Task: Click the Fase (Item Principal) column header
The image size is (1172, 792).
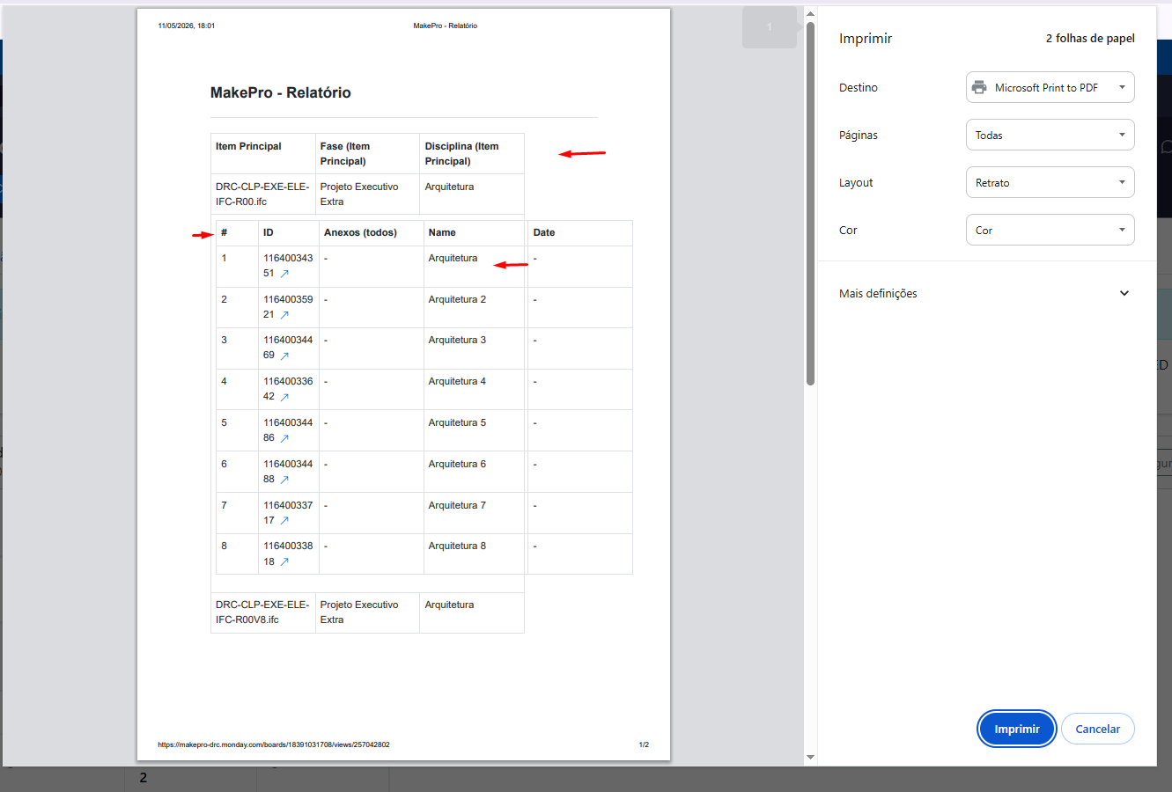Action: coord(367,154)
